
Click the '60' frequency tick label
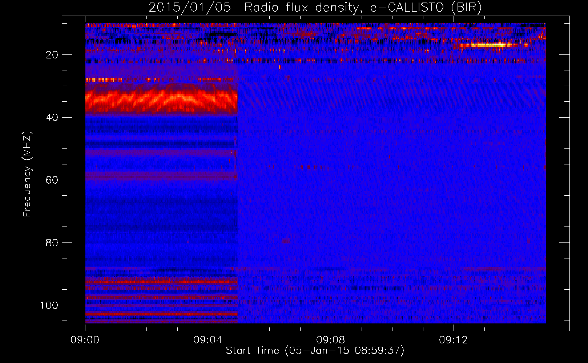tap(52, 180)
